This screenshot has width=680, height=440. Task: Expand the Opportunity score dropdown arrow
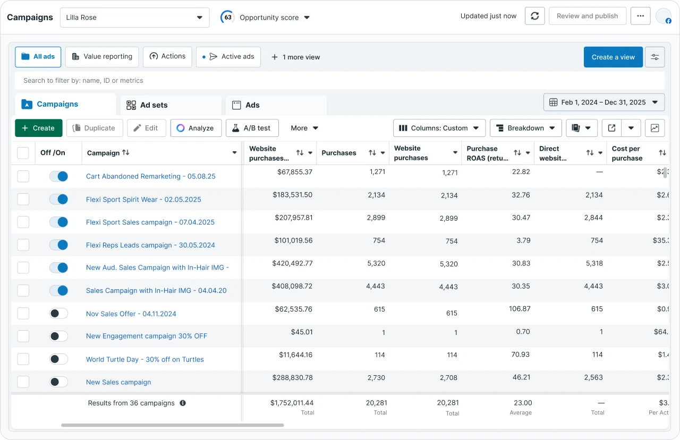coord(307,18)
